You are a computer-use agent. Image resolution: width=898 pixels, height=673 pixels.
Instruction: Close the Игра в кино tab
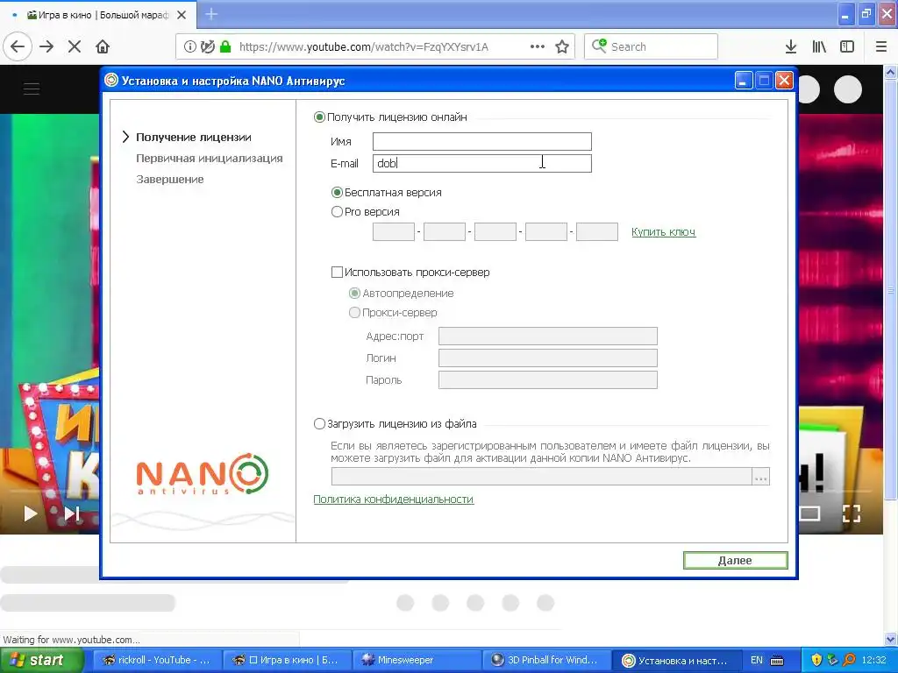[x=182, y=15]
